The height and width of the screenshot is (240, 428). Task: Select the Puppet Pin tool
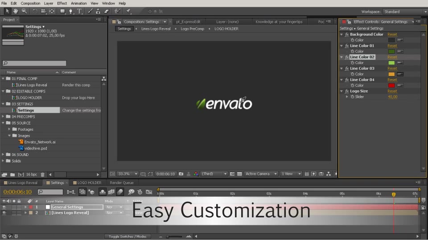click(128, 11)
